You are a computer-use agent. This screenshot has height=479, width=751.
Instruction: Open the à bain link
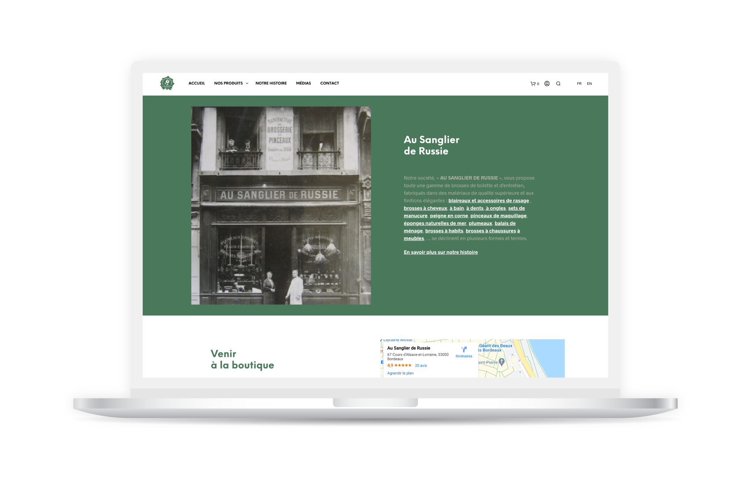pyautogui.click(x=457, y=208)
